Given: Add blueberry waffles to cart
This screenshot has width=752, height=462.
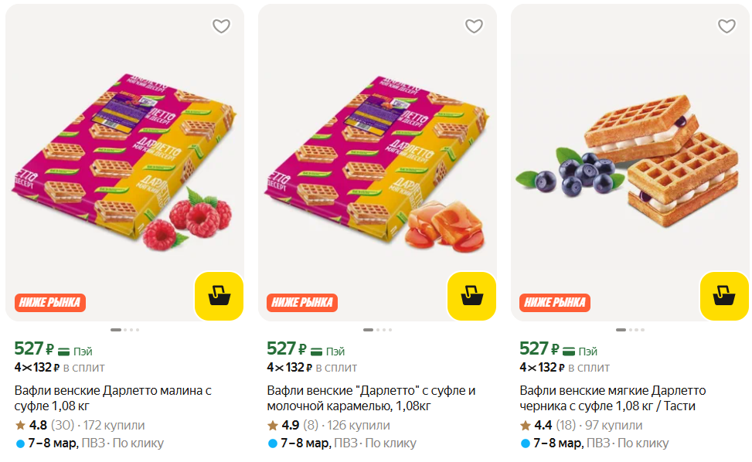Looking at the screenshot, I should pyautogui.click(x=724, y=296).
